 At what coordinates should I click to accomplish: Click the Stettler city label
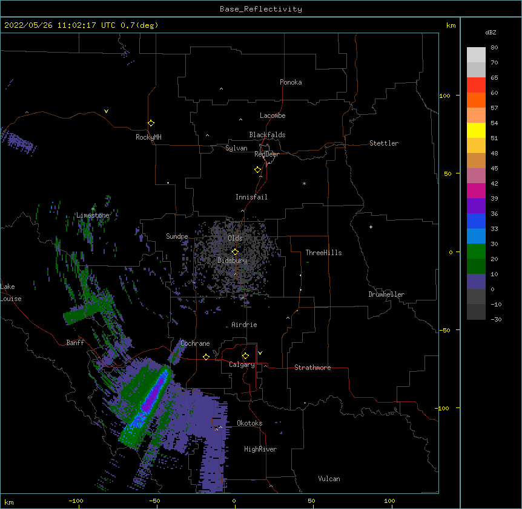(x=384, y=143)
